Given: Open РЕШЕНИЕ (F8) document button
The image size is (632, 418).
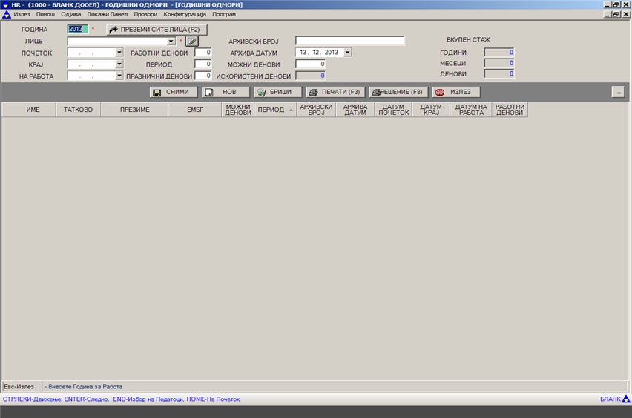Looking at the screenshot, I should point(398,93).
